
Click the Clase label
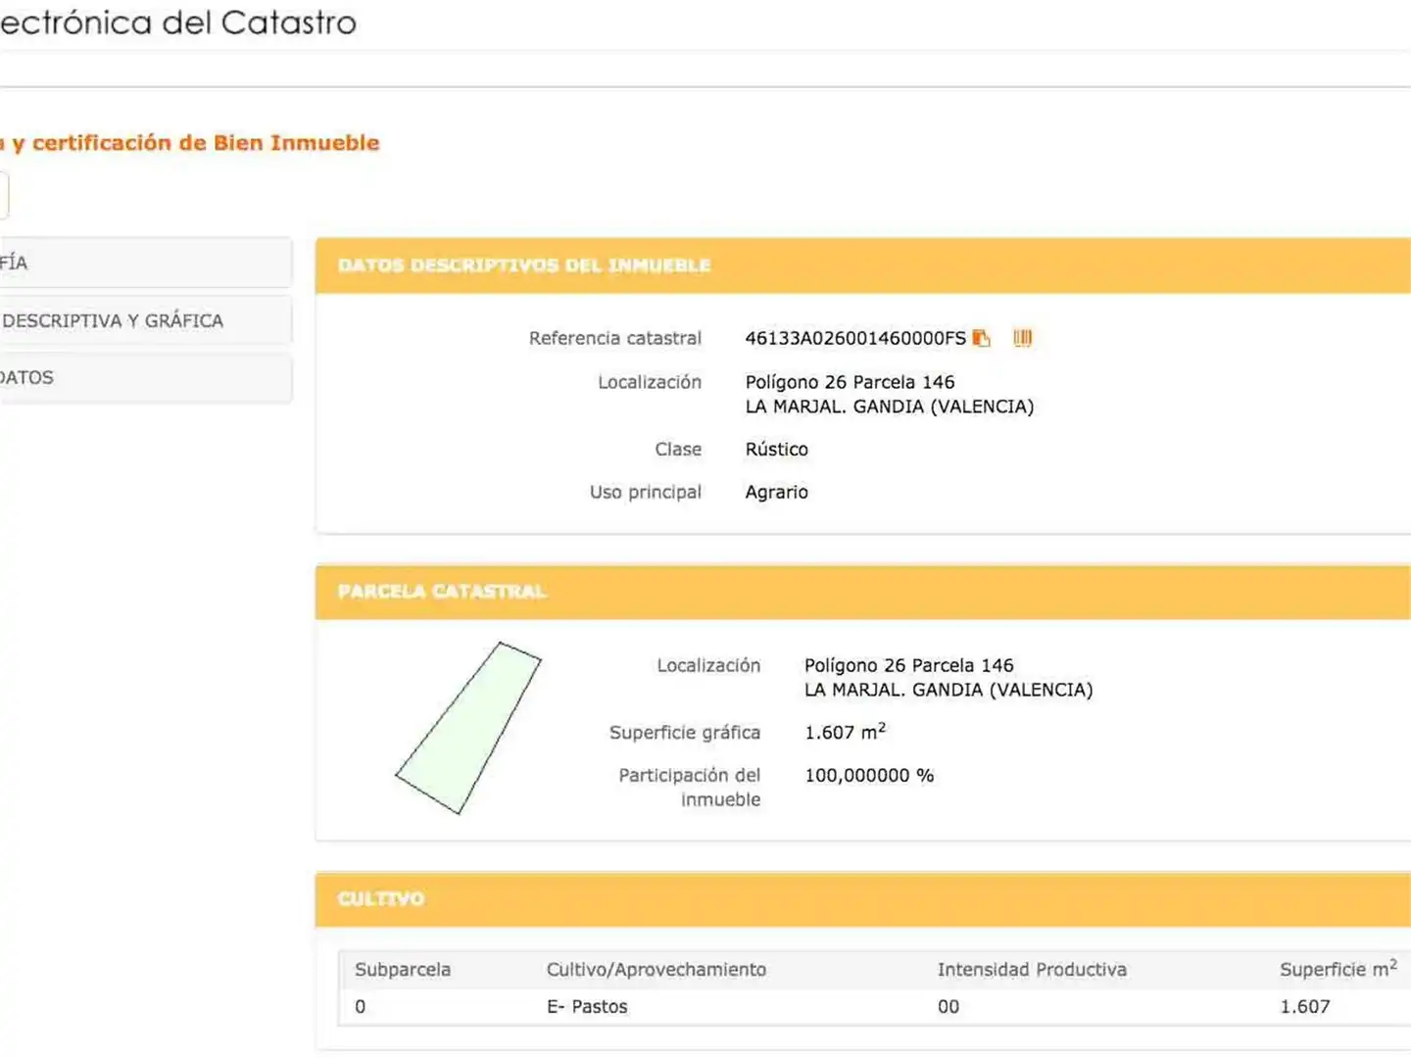tap(678, 450)
